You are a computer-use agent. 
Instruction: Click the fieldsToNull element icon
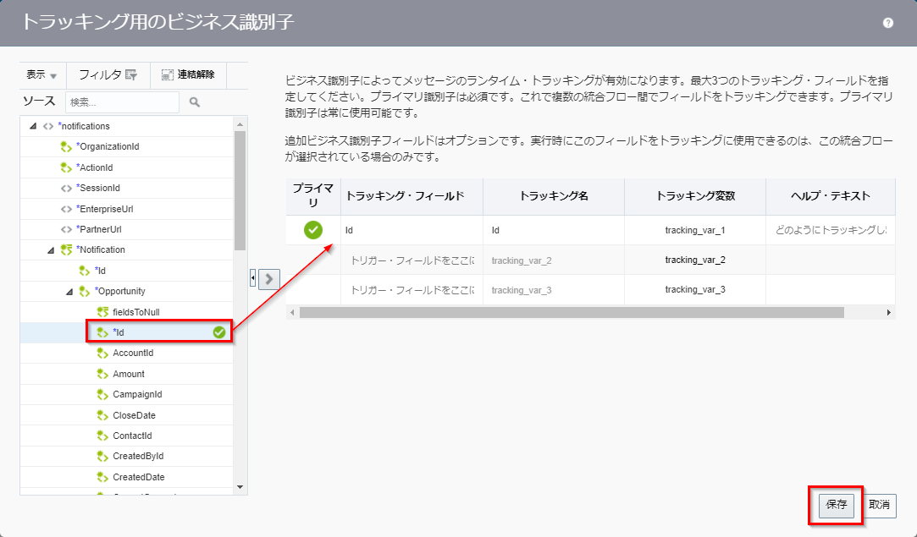(103, 312)
